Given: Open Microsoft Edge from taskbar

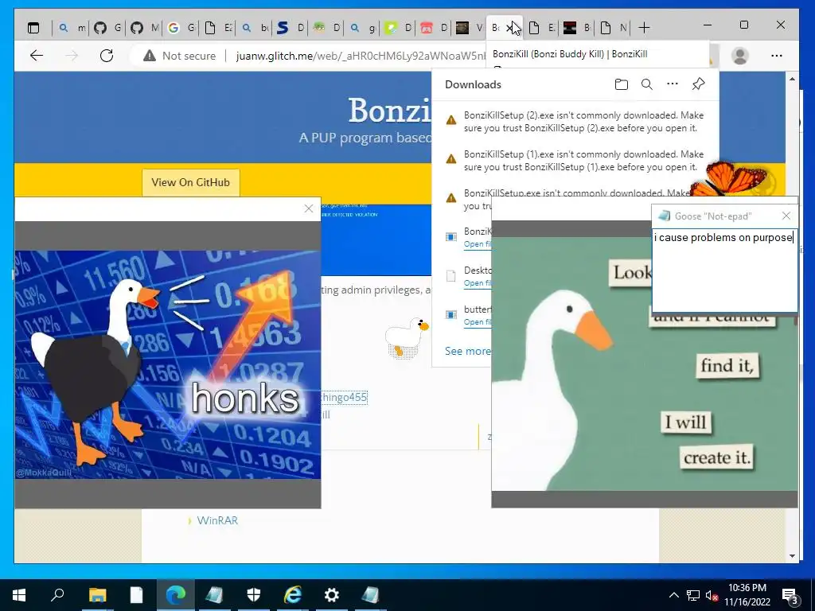Looking at the screenshot, I should click(176, 595).
